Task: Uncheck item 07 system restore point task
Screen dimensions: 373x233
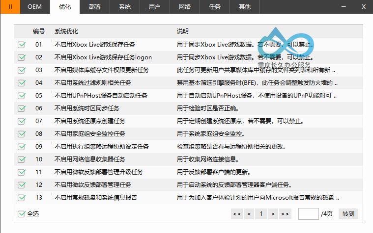Action: tap(22, 121)
